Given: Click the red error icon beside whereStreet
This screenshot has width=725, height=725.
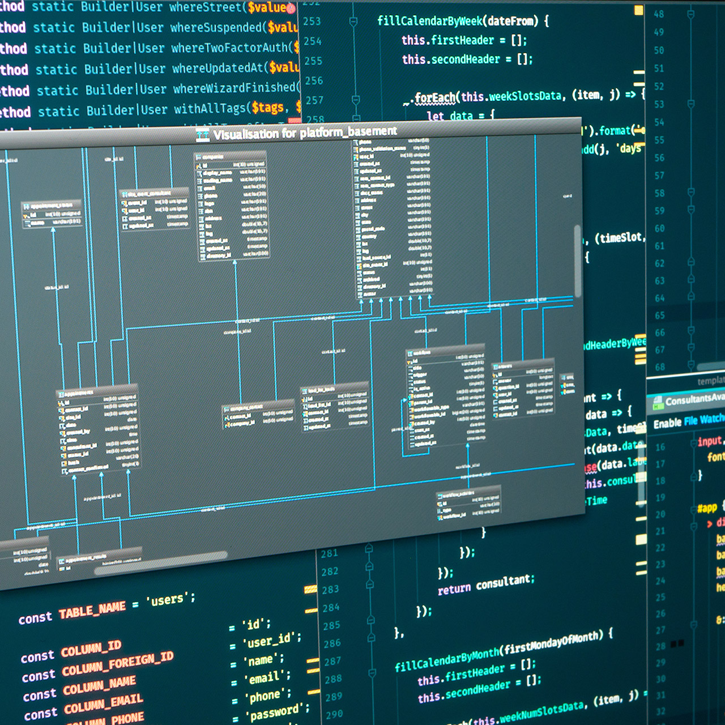Looking at the screenshot, I should point(291,8).
